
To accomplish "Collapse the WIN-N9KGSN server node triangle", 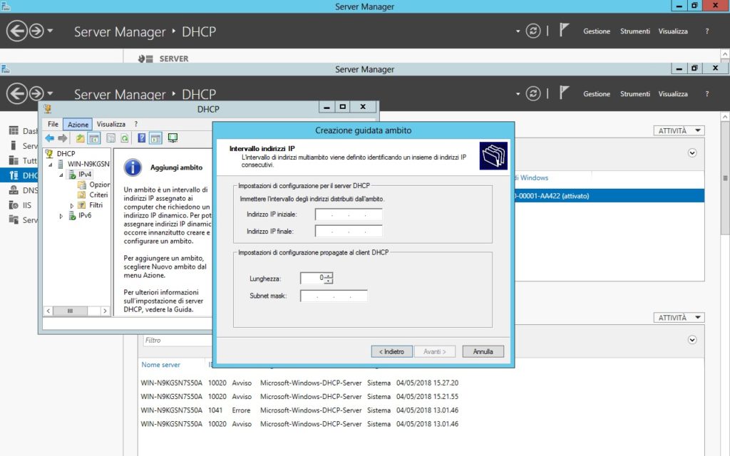I will (51, 165).
